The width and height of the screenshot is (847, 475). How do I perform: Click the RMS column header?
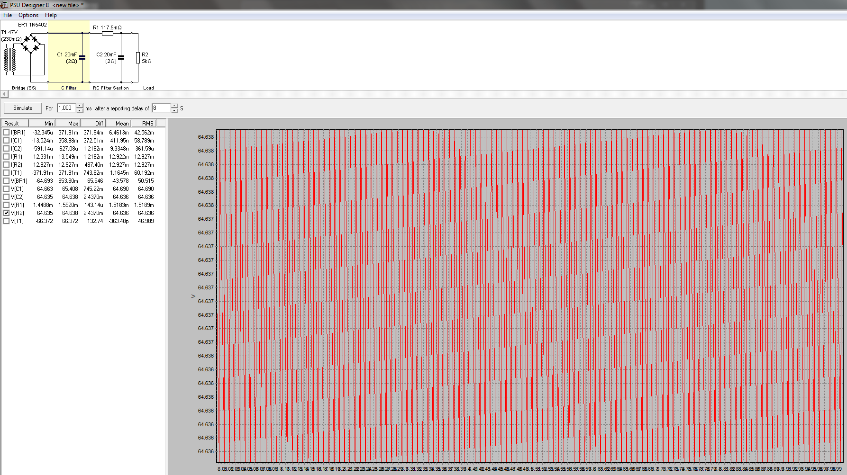[143, 123]
